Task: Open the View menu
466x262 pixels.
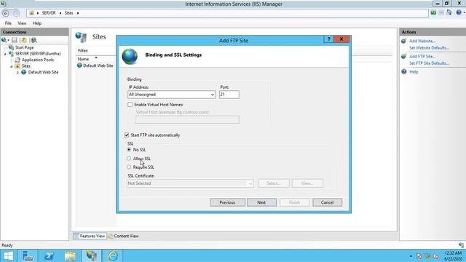Action: (22, 23)
